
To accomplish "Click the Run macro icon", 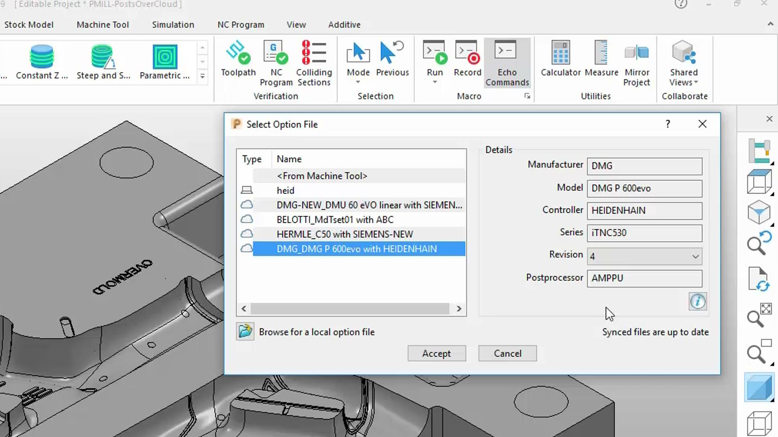I will click(x=434, y=53).
